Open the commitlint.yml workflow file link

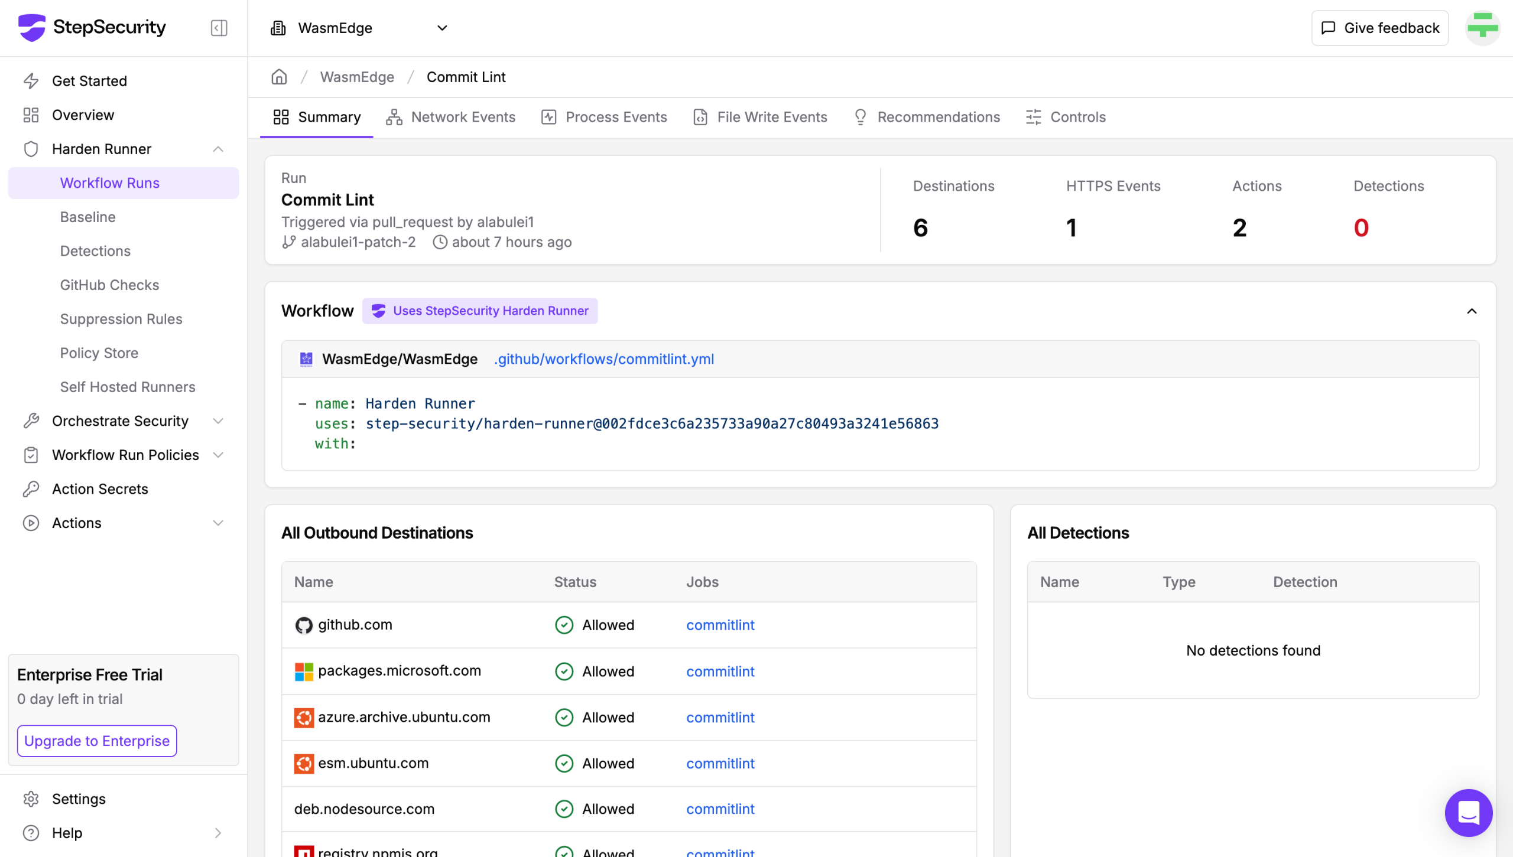click(x=604, y=359)
